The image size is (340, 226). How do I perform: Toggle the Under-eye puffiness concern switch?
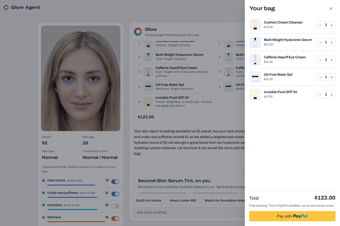pos(115,194)
